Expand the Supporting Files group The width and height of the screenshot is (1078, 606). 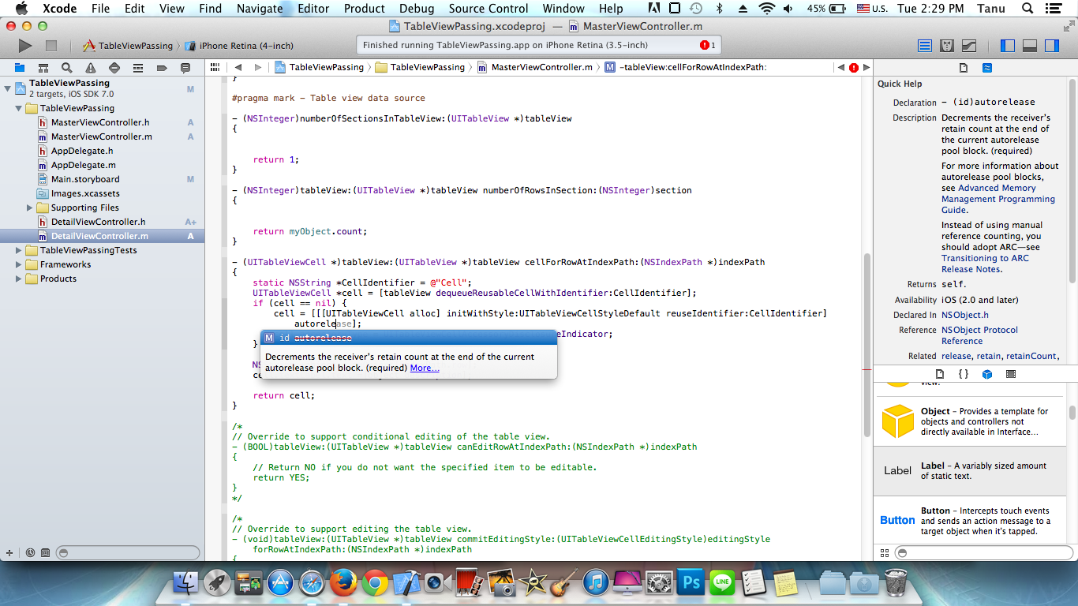click(30, 208)
